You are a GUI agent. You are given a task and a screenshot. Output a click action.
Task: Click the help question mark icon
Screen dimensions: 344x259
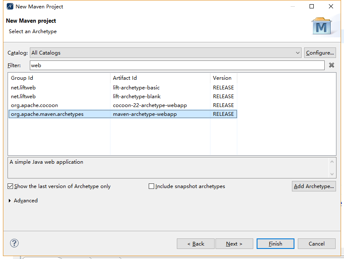(14, 243)
